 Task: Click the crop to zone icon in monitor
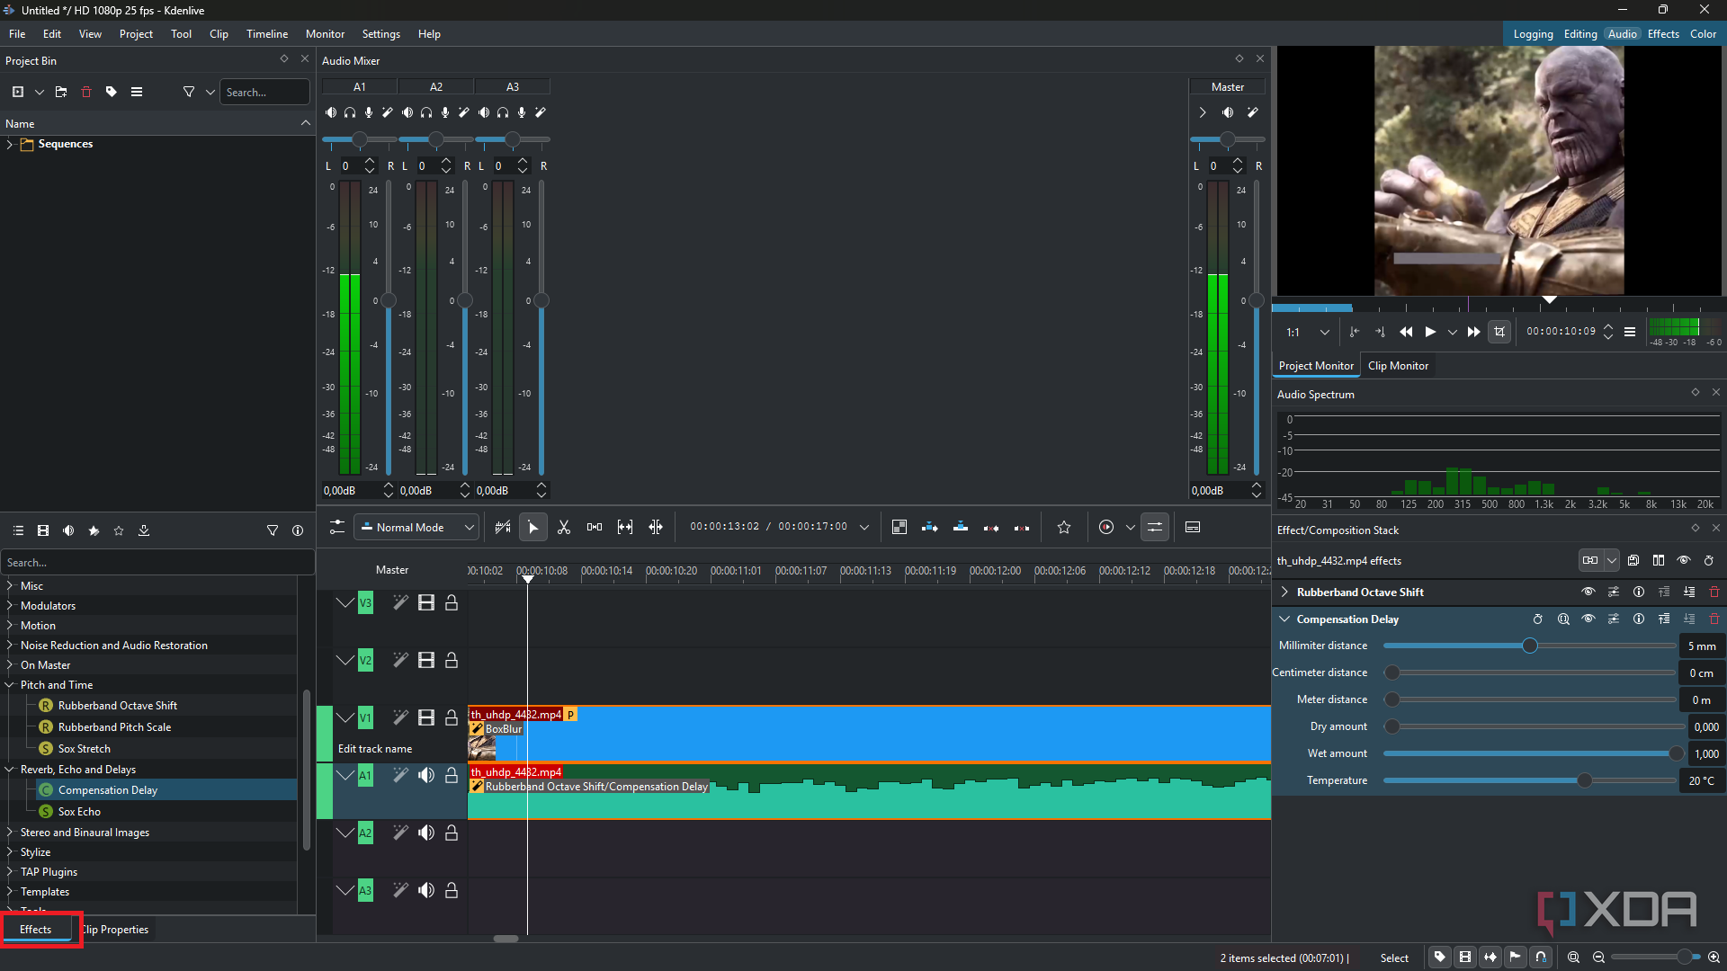(1499, 332)
